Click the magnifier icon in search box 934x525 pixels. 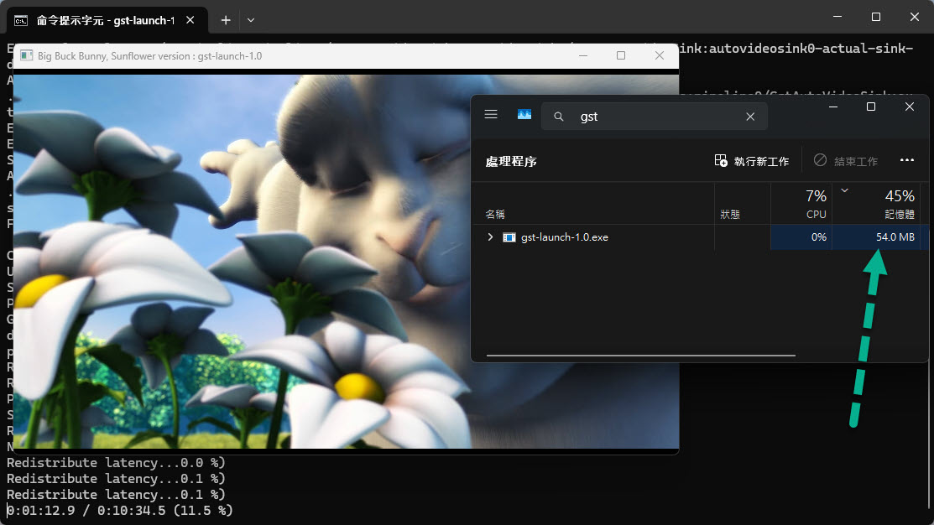click(559, 117)
